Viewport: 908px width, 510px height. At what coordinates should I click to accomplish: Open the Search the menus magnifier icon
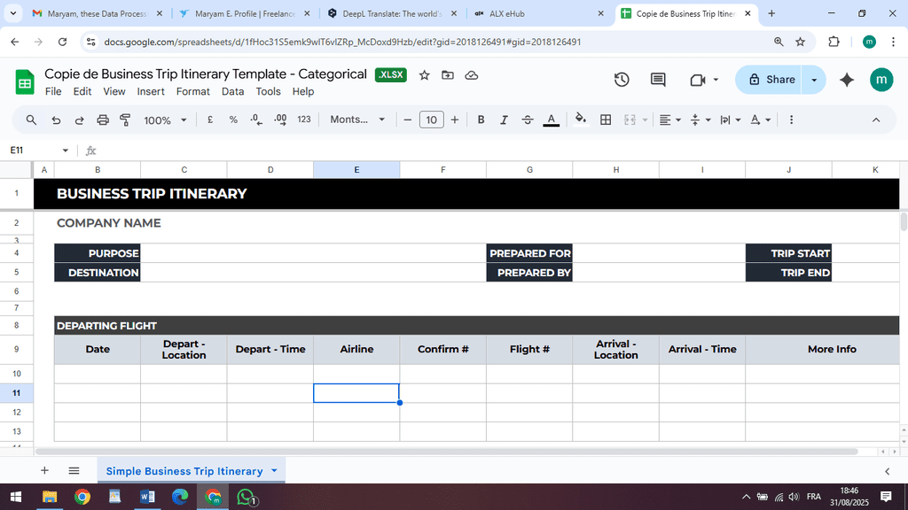pyautogui.click(x=31, y=120)
